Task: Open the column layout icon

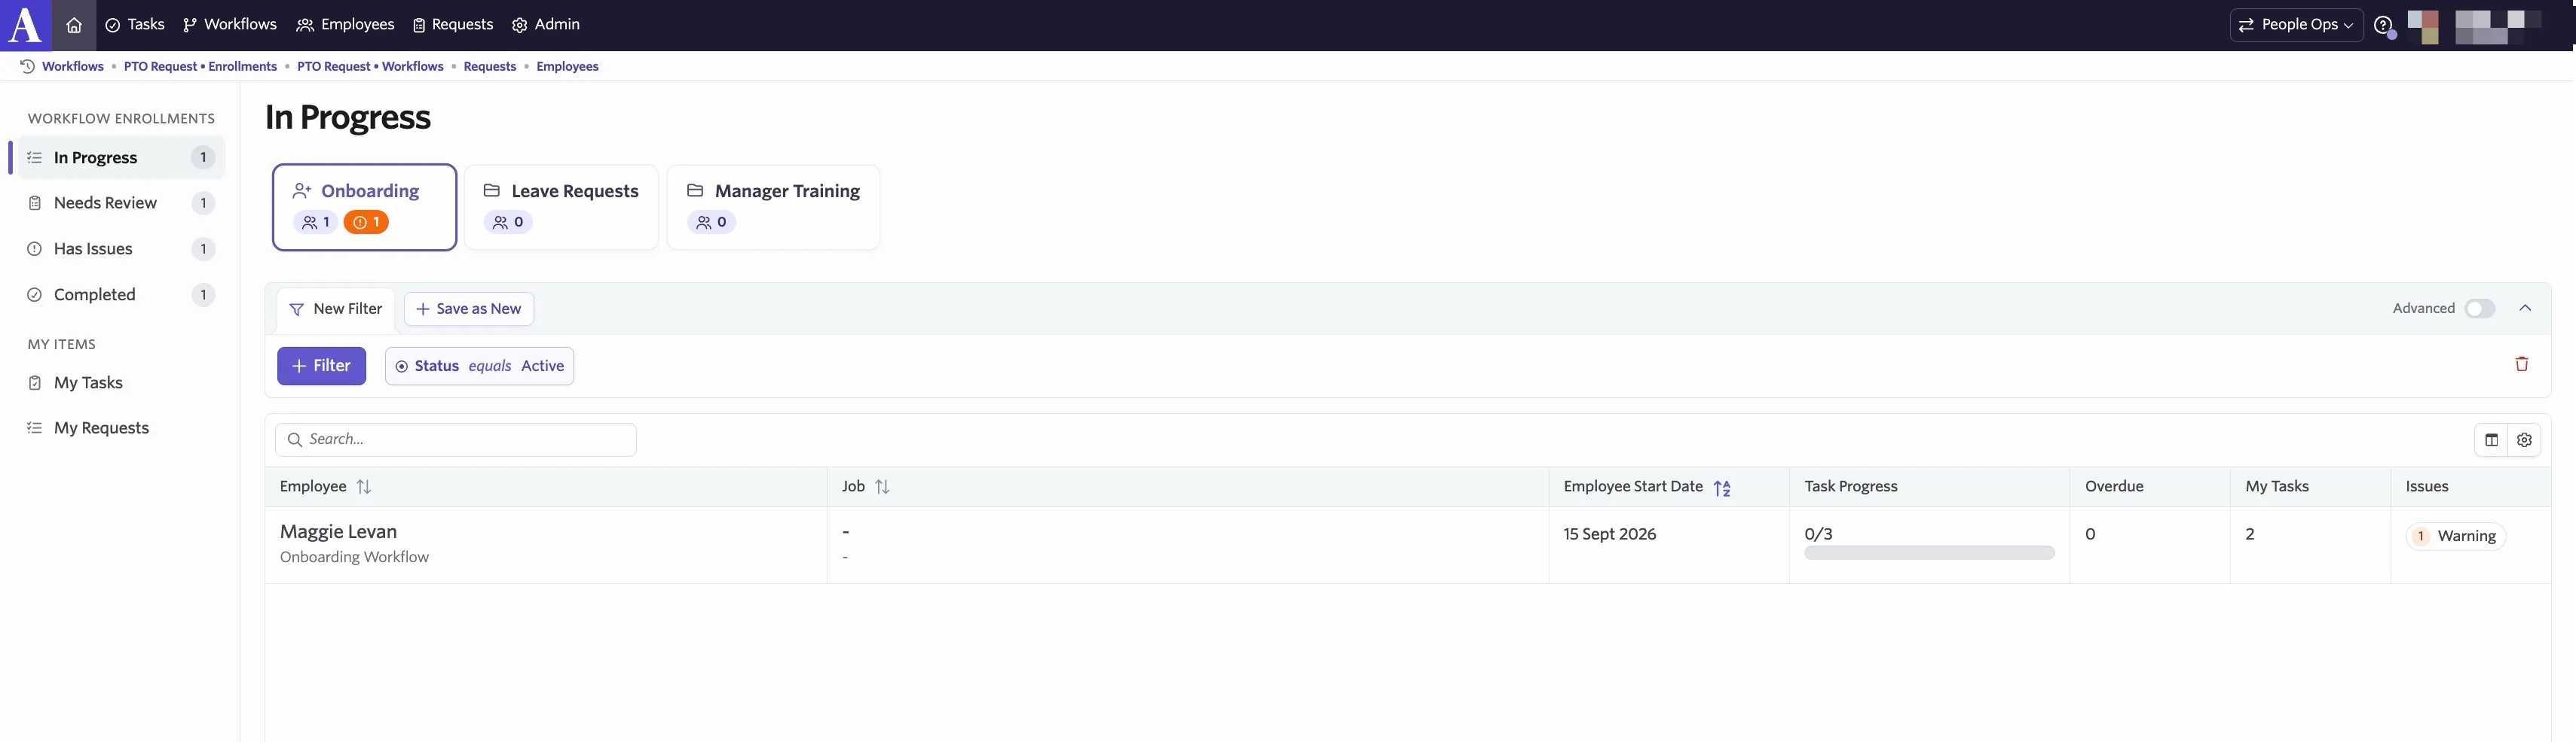Action: pyautogui.click(x=2491, y=440)
